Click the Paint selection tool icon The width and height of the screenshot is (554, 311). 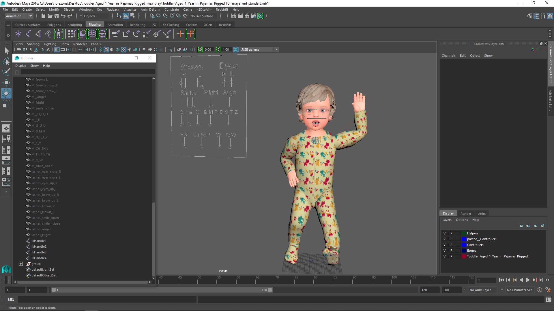(6, 72)
